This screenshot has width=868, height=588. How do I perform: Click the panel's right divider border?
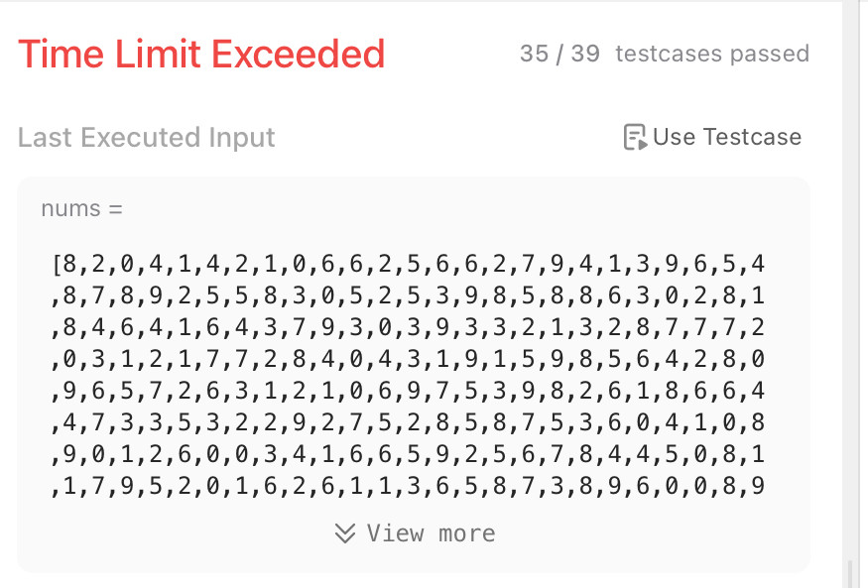(x=842, y=297)
